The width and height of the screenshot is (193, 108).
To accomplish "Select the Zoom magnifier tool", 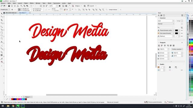I will pyautogui.click(x=2, y=23).
